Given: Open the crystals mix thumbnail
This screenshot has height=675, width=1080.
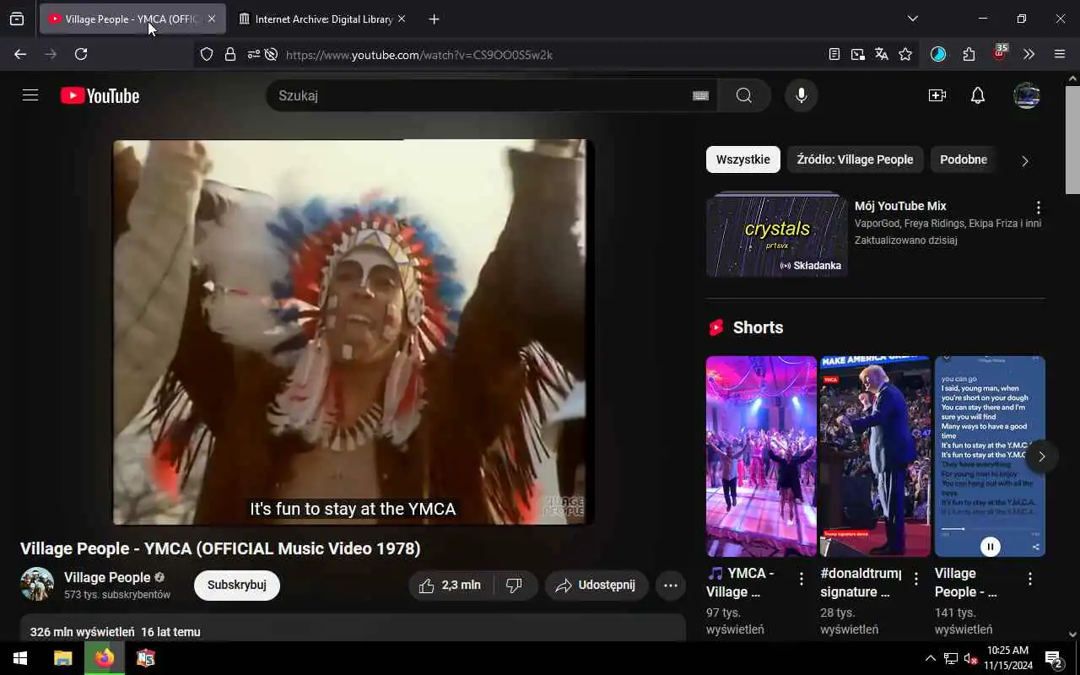Looking at the screenshot, I should [x=777, y=235].
